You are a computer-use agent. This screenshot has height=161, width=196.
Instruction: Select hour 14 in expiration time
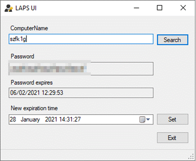click(x=62, y=119)
